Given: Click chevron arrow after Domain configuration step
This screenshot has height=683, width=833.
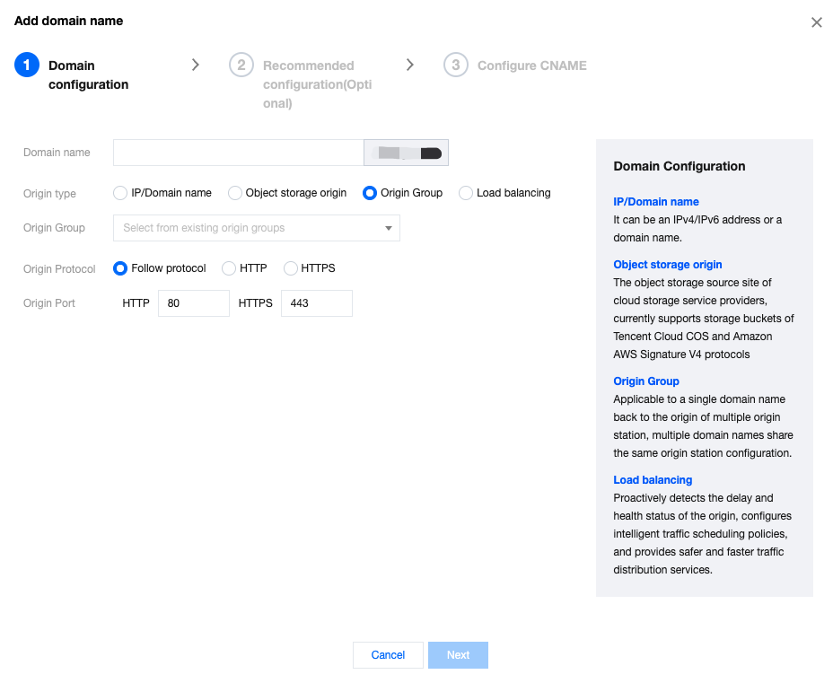Looking at the screenshot, I should click(196, 65).
